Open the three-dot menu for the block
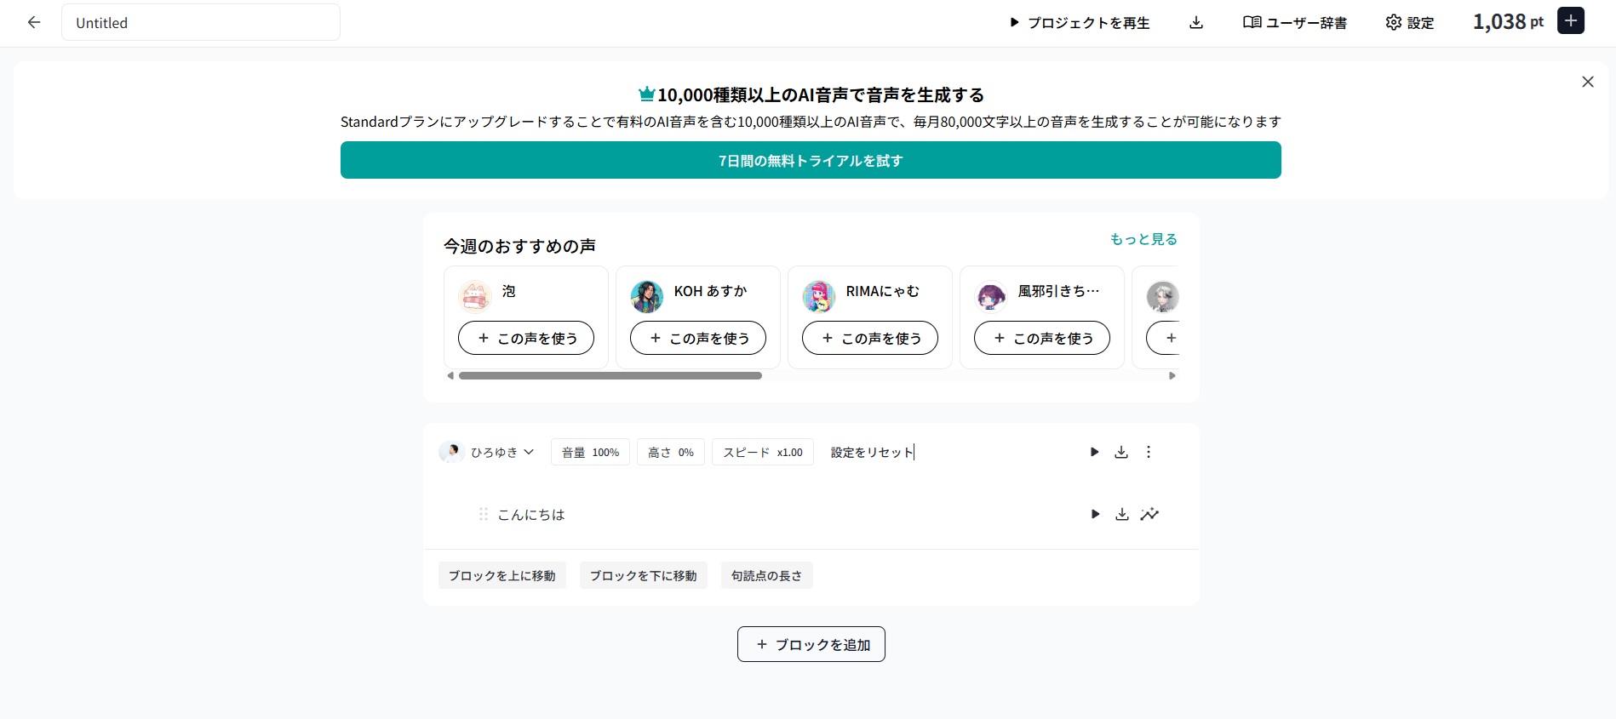Screen dimensions: 1616x719 point(1149,452)
